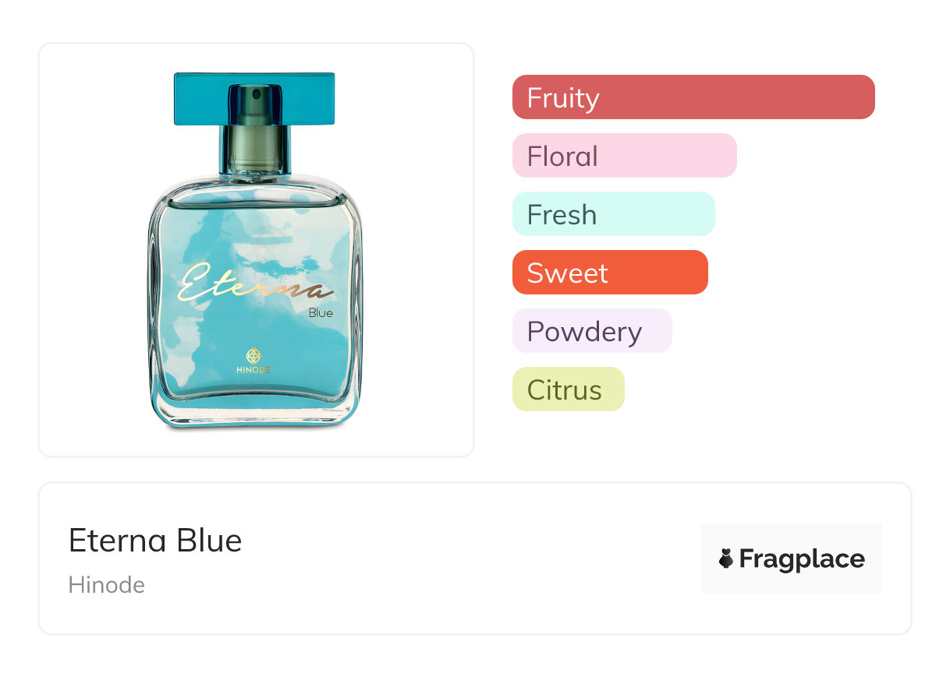Select the Powdery accord bar
Screen dimensions: 950x673
(x=591, y=331)
